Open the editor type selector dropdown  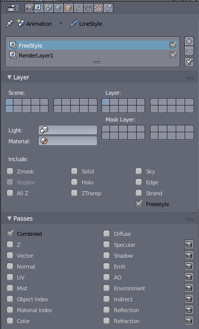(x=13, y=8)
